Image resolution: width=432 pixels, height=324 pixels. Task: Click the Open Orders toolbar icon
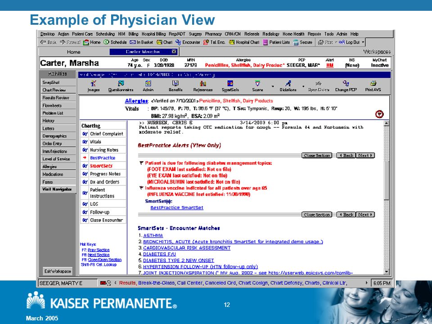click(319, 86)
